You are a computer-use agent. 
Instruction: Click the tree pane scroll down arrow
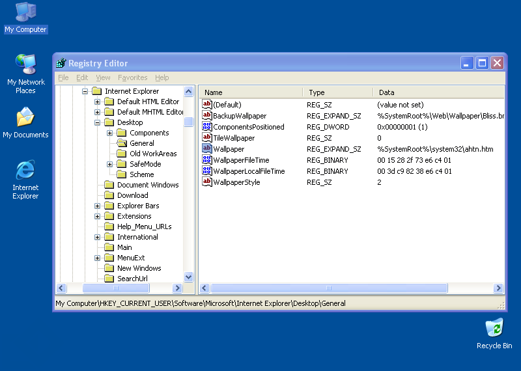point(189,277)
